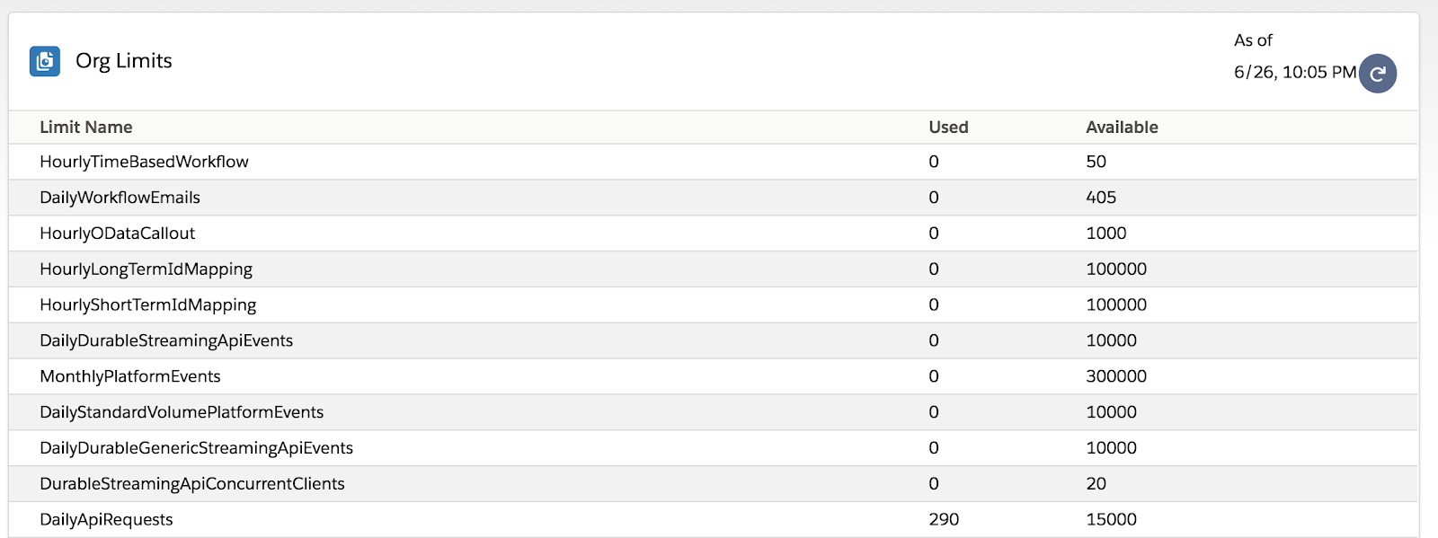Click Used value 0 for DurableStreamingApiConcurrentClients
Screen dimensions: 1438x538
[934, 484]
